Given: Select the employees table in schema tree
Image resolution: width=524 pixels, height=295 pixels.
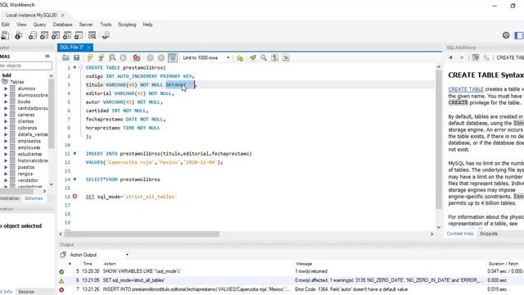Looking at the screenshot, I should (29, 147).
